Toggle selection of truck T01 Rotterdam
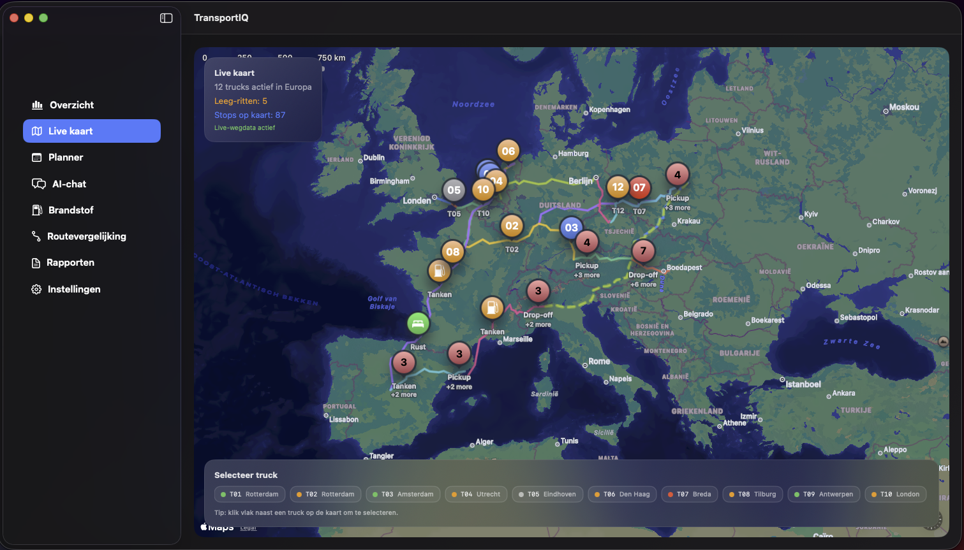 pyautogui.click(x=249, y=494)
